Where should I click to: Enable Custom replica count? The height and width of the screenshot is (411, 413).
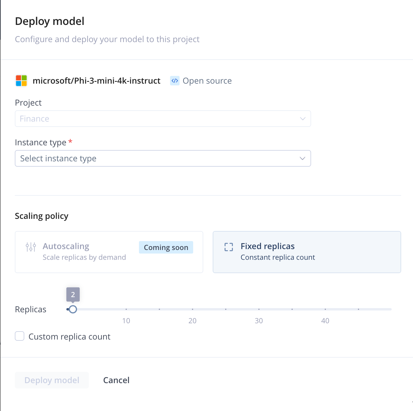click(x=20, y=336)
